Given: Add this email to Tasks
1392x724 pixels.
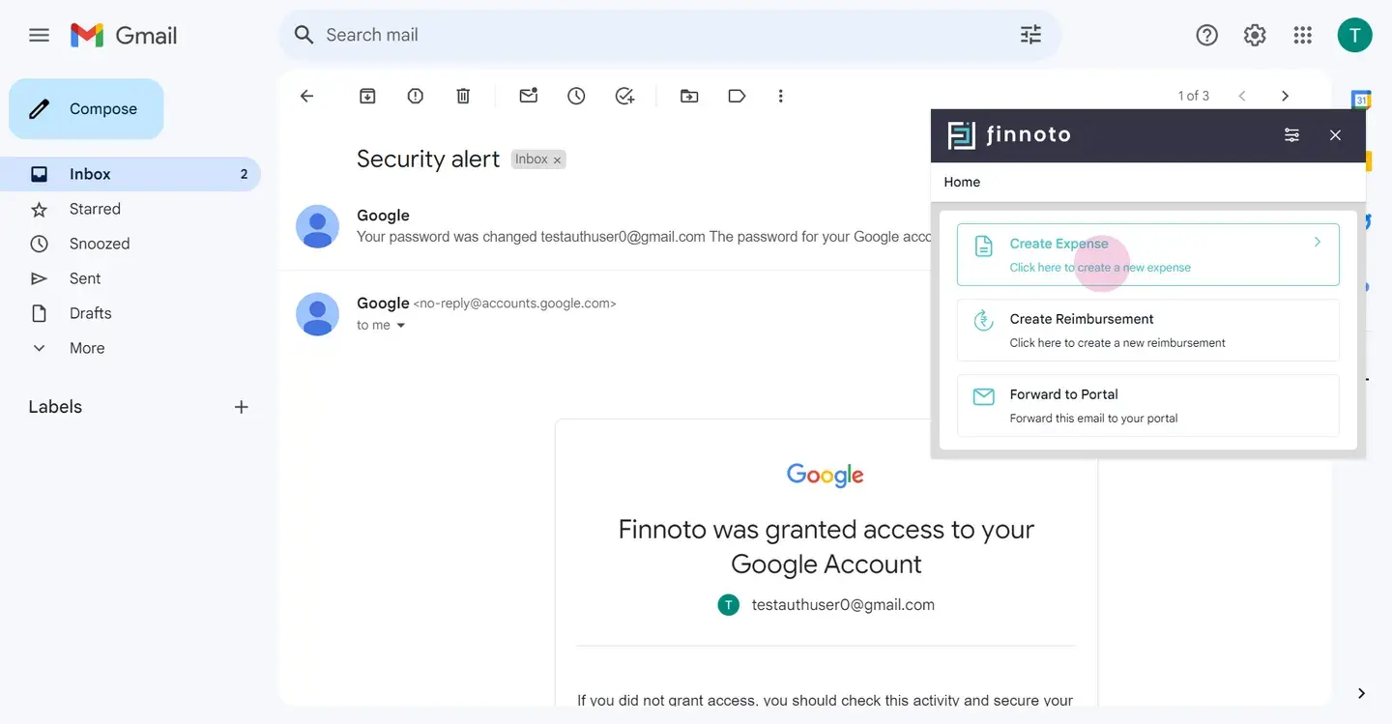Looking at the screenshot, I should [x=624, y=96].
